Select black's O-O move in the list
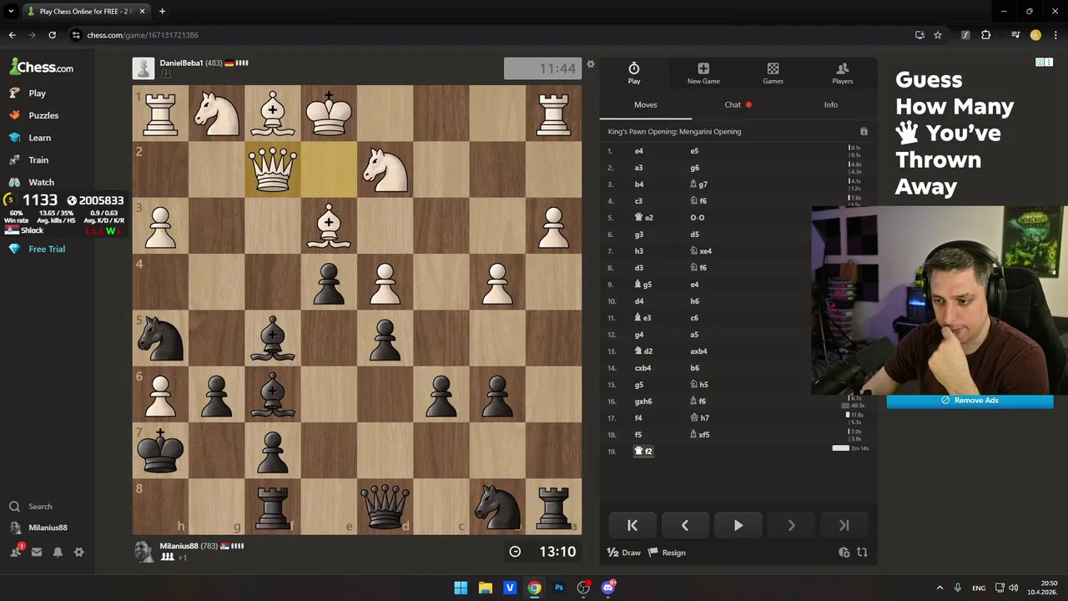Image resolution: width=1068 pixels, height=601 pixels. coord(698,218)
